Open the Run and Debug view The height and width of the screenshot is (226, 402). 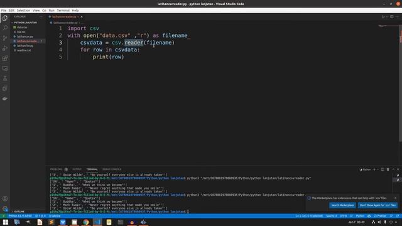tap(5, 48)
